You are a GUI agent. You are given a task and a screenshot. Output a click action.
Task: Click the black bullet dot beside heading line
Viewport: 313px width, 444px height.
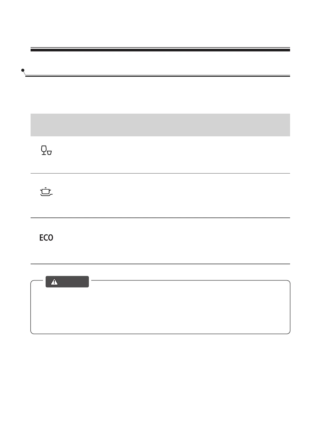click(x=23, y=70)
